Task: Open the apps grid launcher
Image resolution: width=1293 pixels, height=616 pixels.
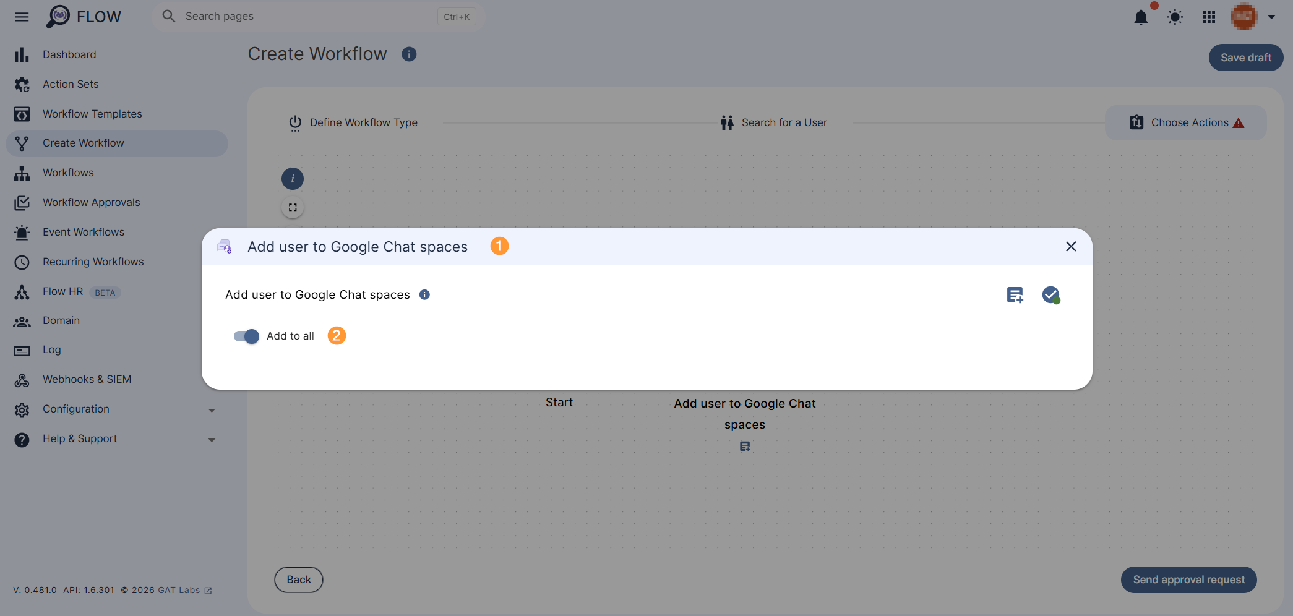Action: (x=1209, y=17)
